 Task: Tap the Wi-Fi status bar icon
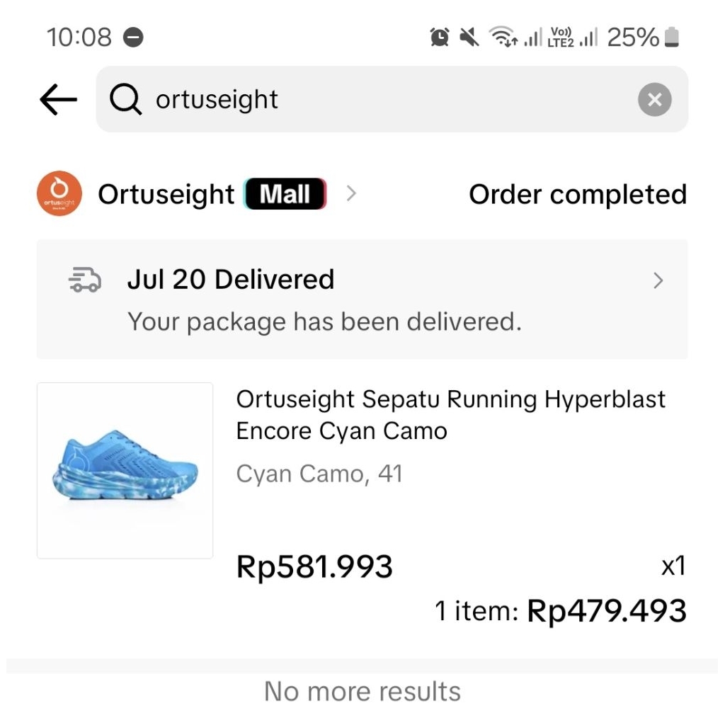(x=503, y=37)
